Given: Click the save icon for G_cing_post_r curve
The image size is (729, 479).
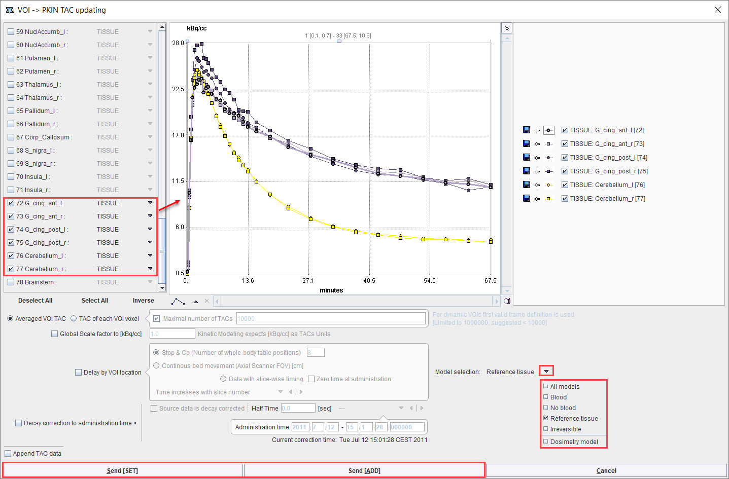Looking at the screenshot, I should 526,171.
